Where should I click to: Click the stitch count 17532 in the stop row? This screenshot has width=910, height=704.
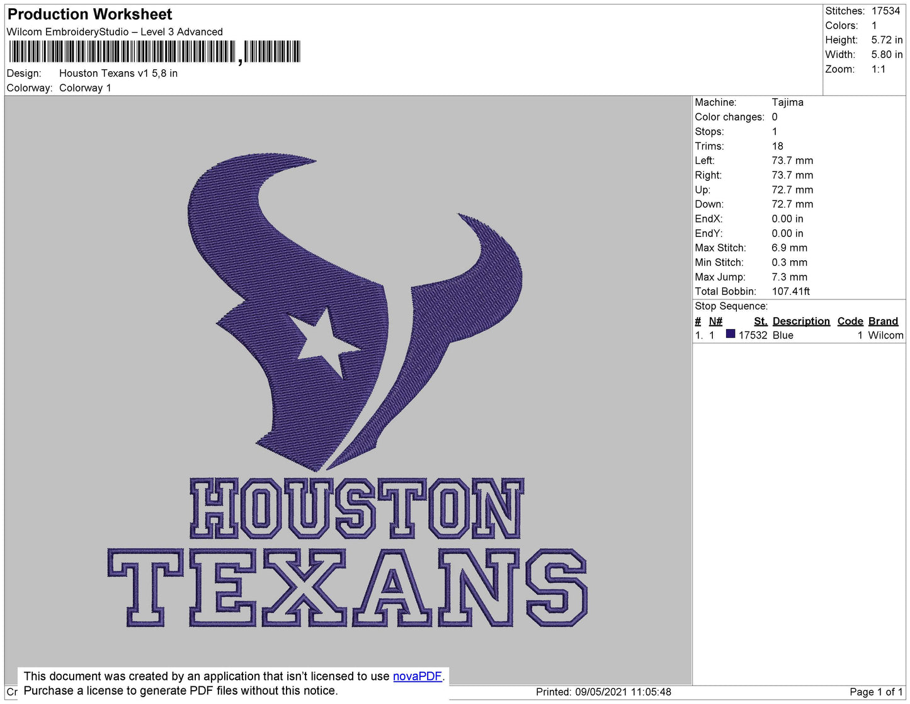point(753,335)
